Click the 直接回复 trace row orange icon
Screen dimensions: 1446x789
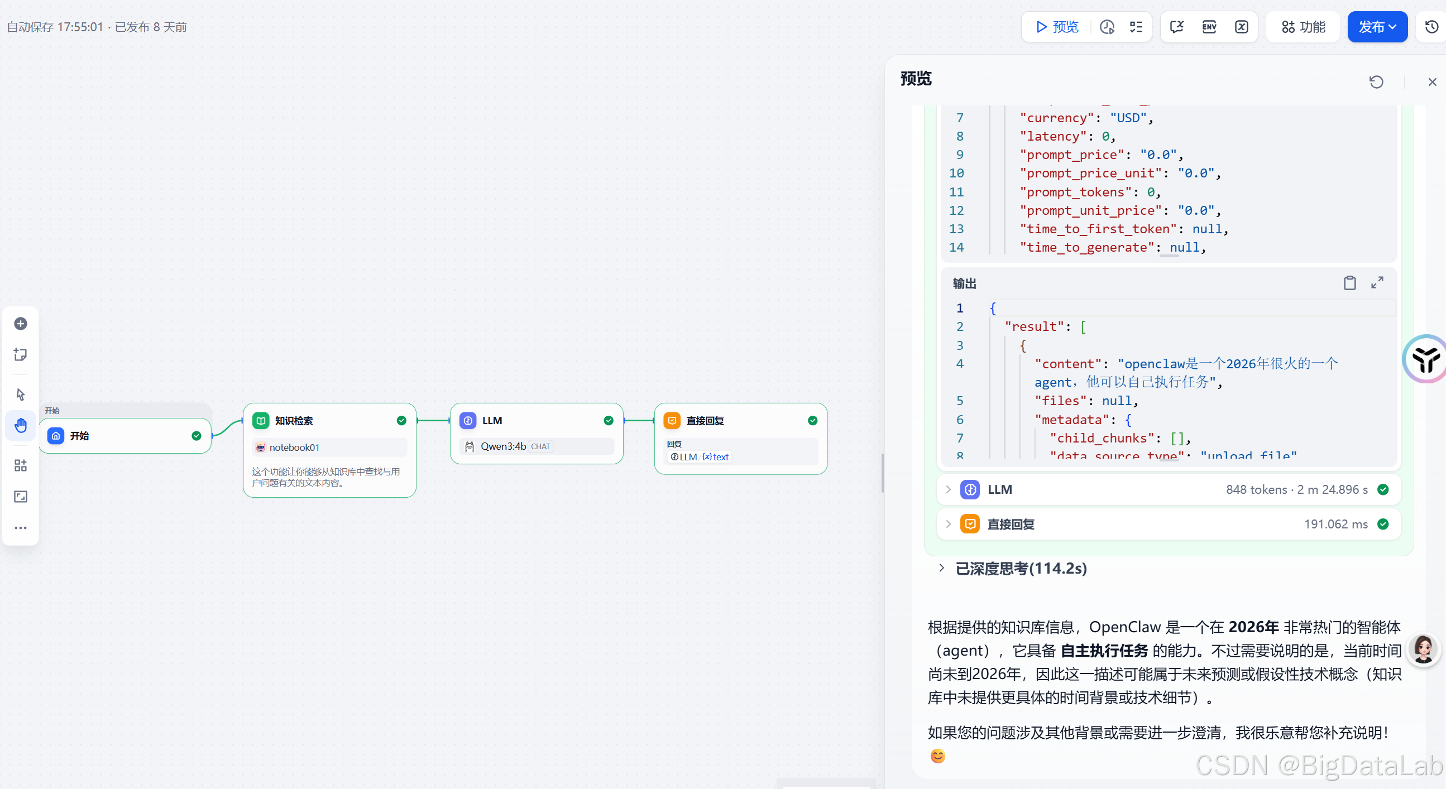(970, 524)
